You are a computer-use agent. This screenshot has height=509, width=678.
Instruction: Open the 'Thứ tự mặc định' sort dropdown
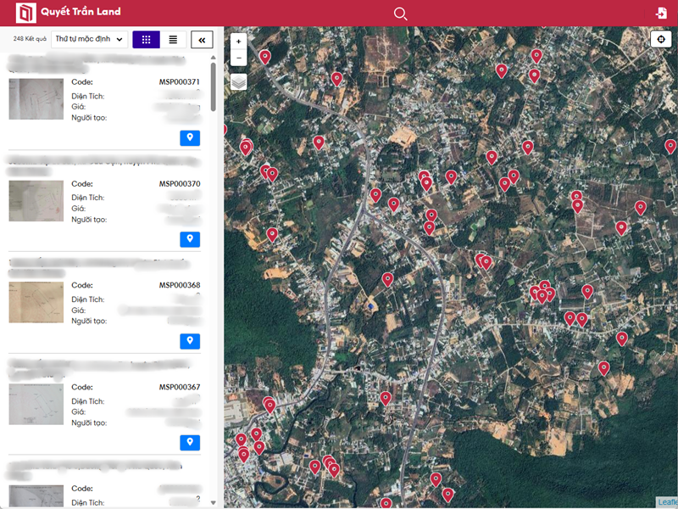coord(89,39)
